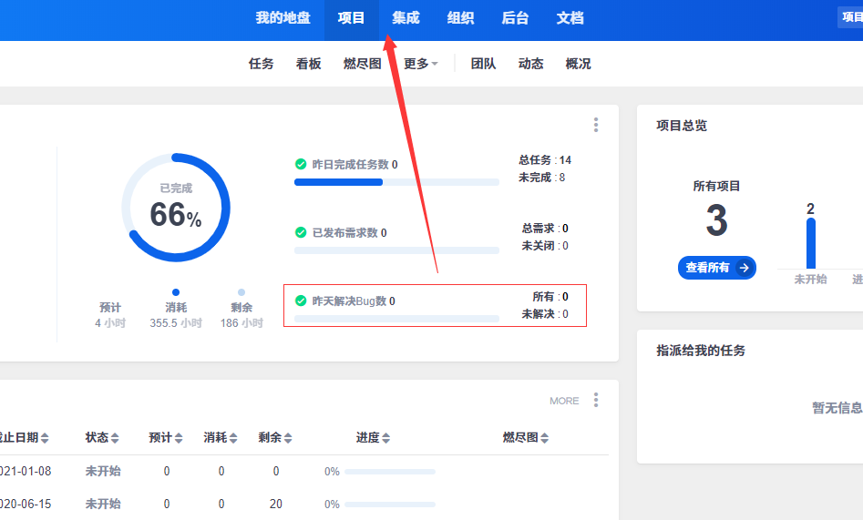Screen dimensions: 863x520
Task: Click the light blue dot above 剩余
Action: click(x=241, y=292)
